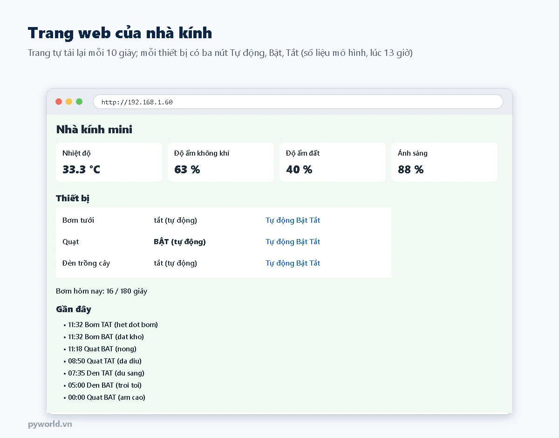Turn on Quạt with Bật link
Screen dimensions: 559x438
[x=301, y=242]
